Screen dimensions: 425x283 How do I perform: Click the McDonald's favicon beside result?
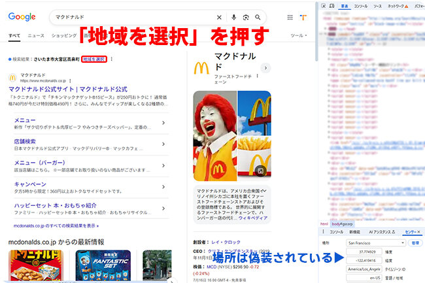click(12, 78)
